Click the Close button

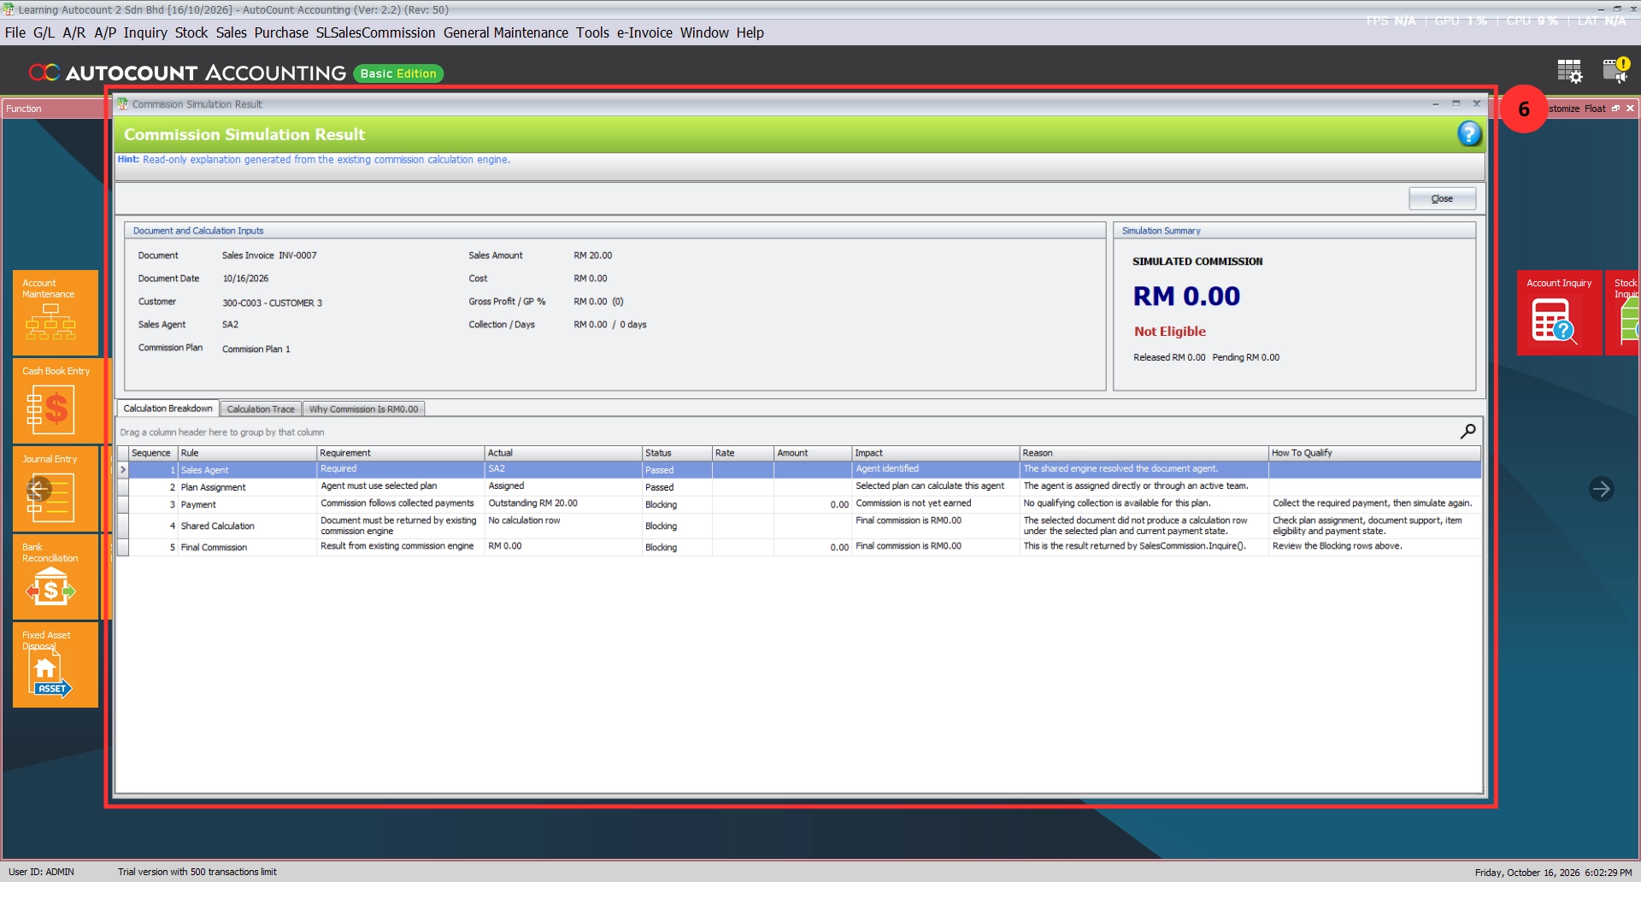[1442, 198]
